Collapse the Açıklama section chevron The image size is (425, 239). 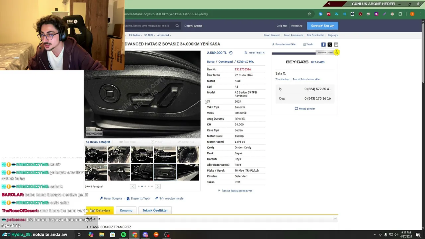pos(335,218)
